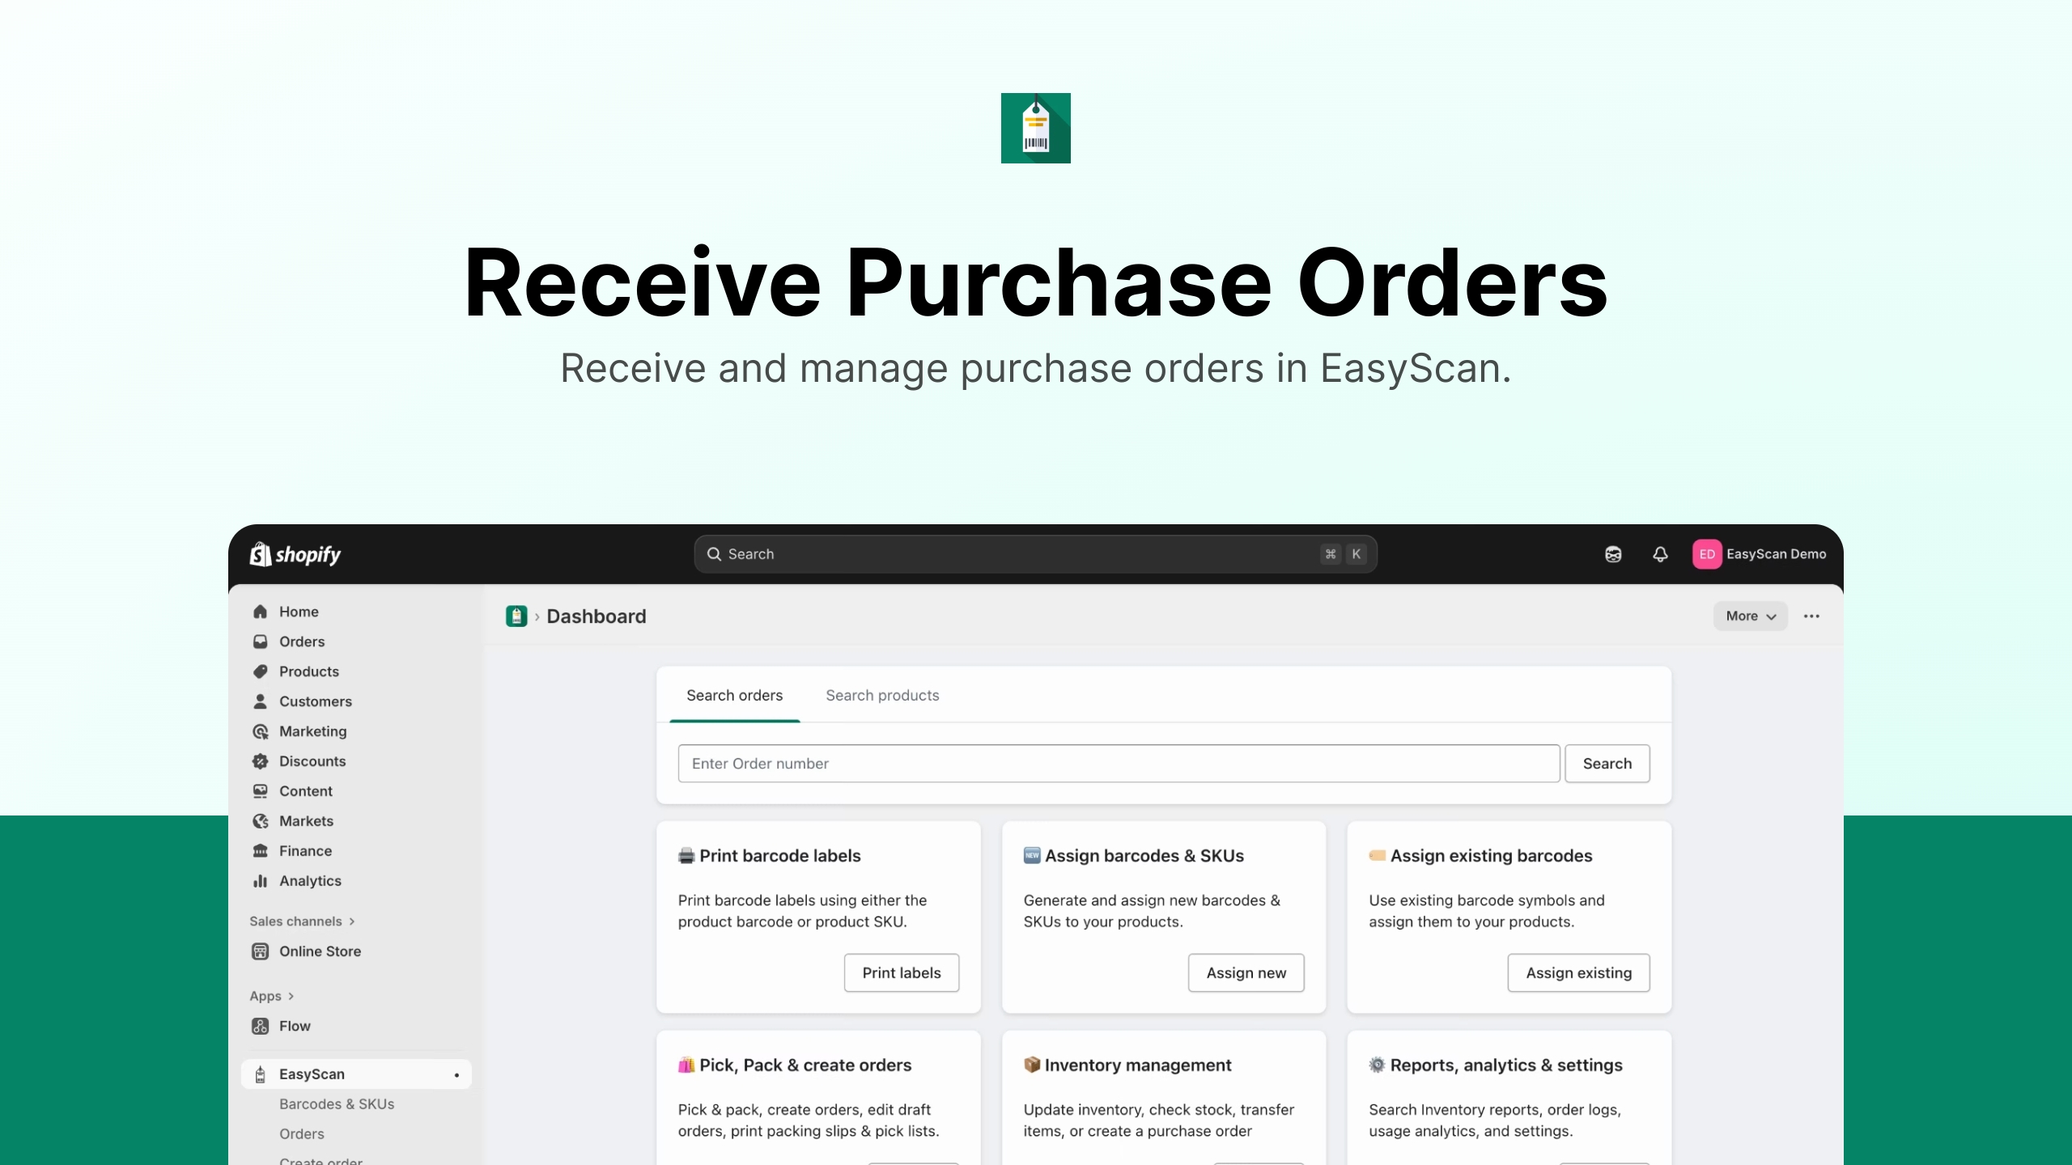Click the top Shopify Search bar
The height and width of the screenshot is (1165, 2072).
1035,554
